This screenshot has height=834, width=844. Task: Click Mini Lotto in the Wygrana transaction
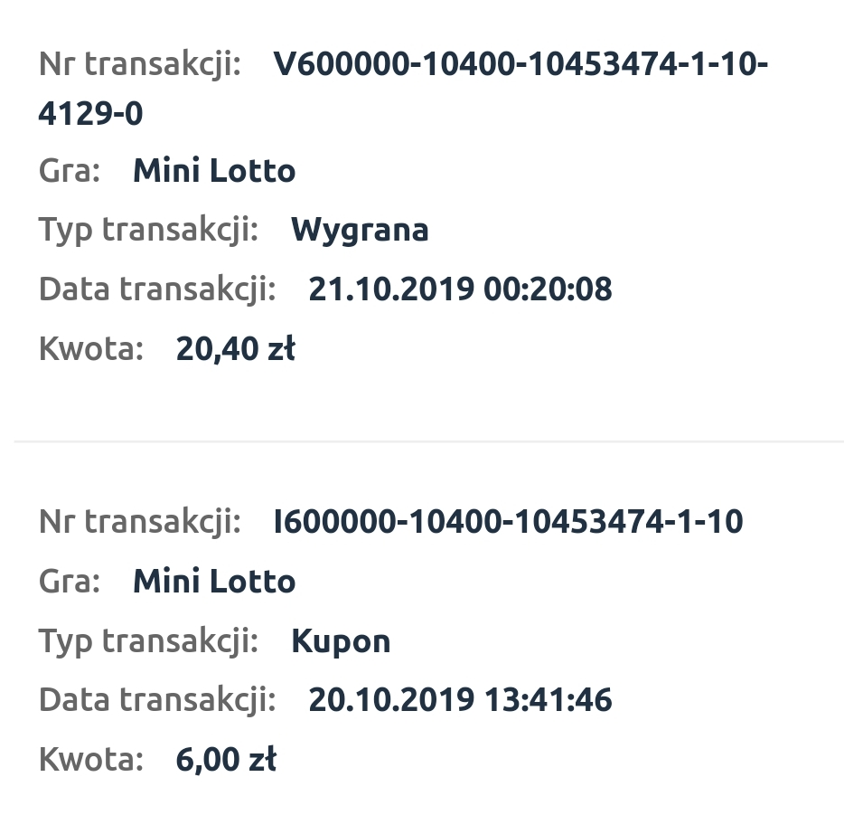214,171
